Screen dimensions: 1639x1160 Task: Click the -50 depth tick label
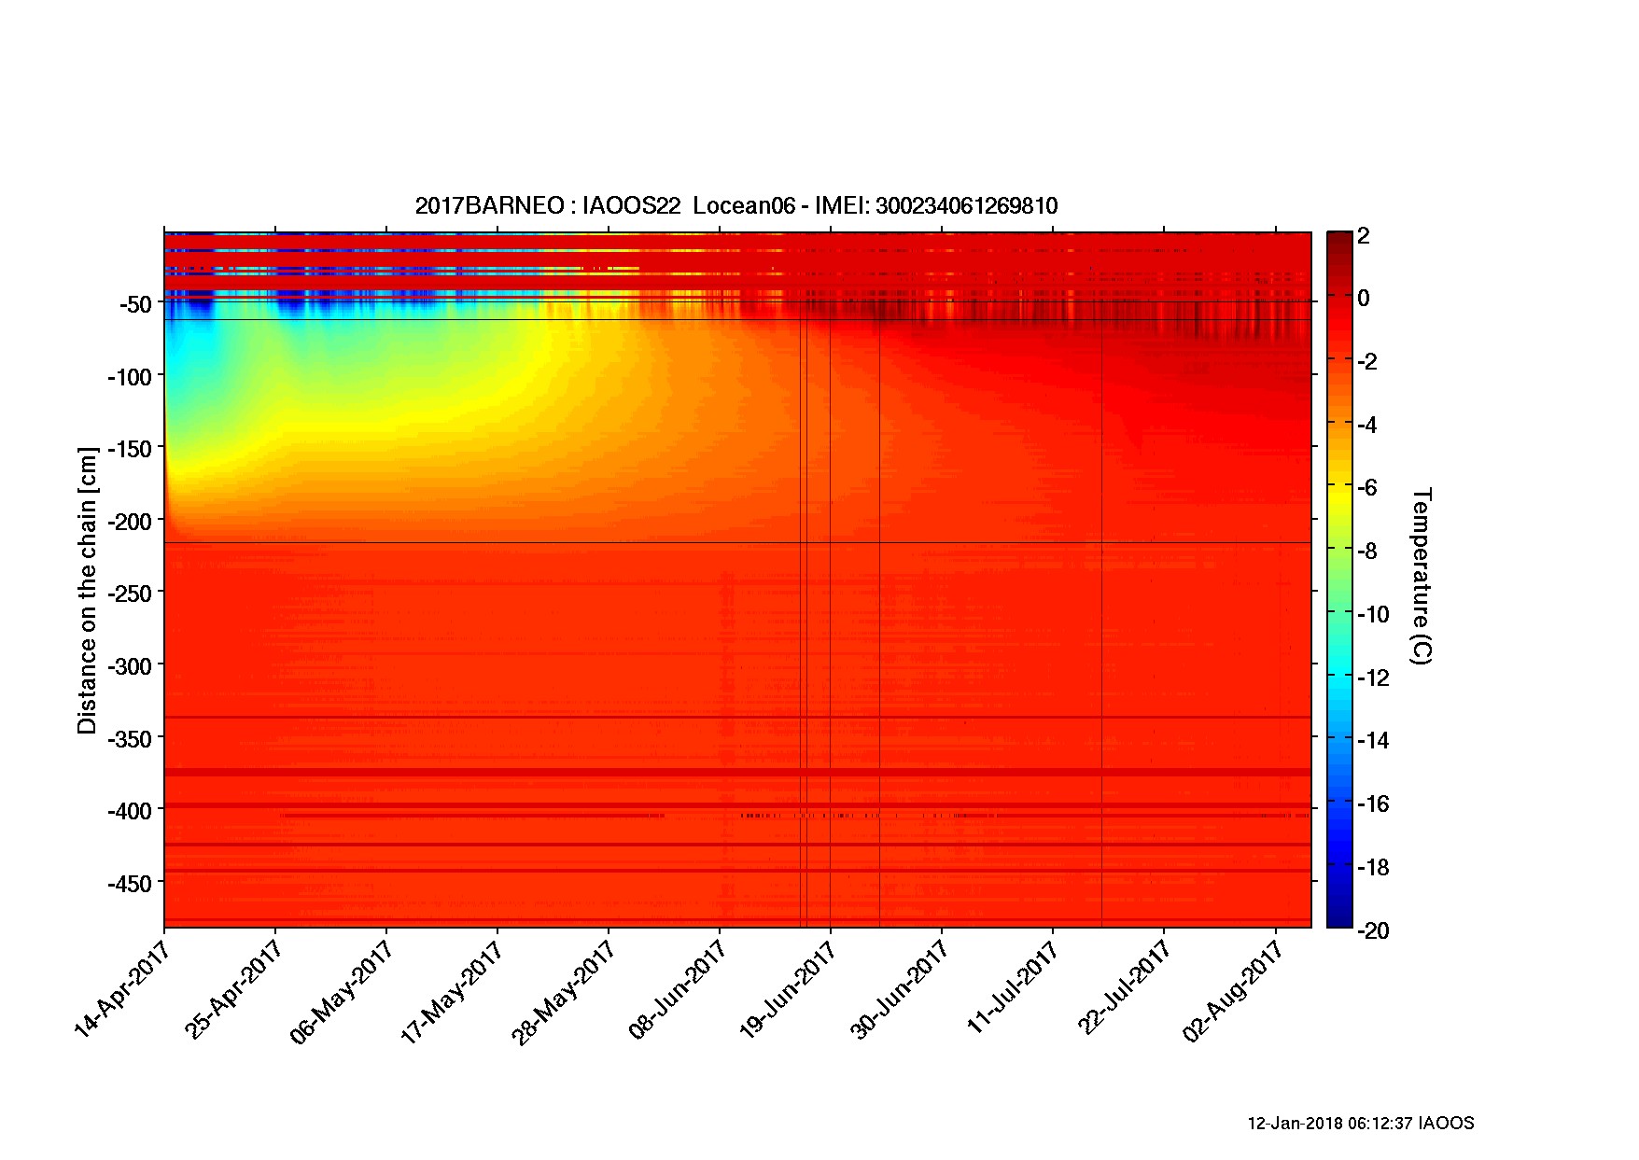coord(134,304)
